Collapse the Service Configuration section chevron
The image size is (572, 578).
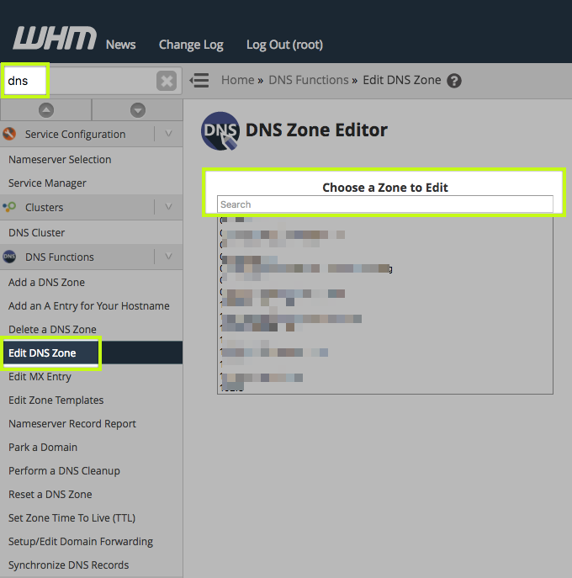click(168, 134)
